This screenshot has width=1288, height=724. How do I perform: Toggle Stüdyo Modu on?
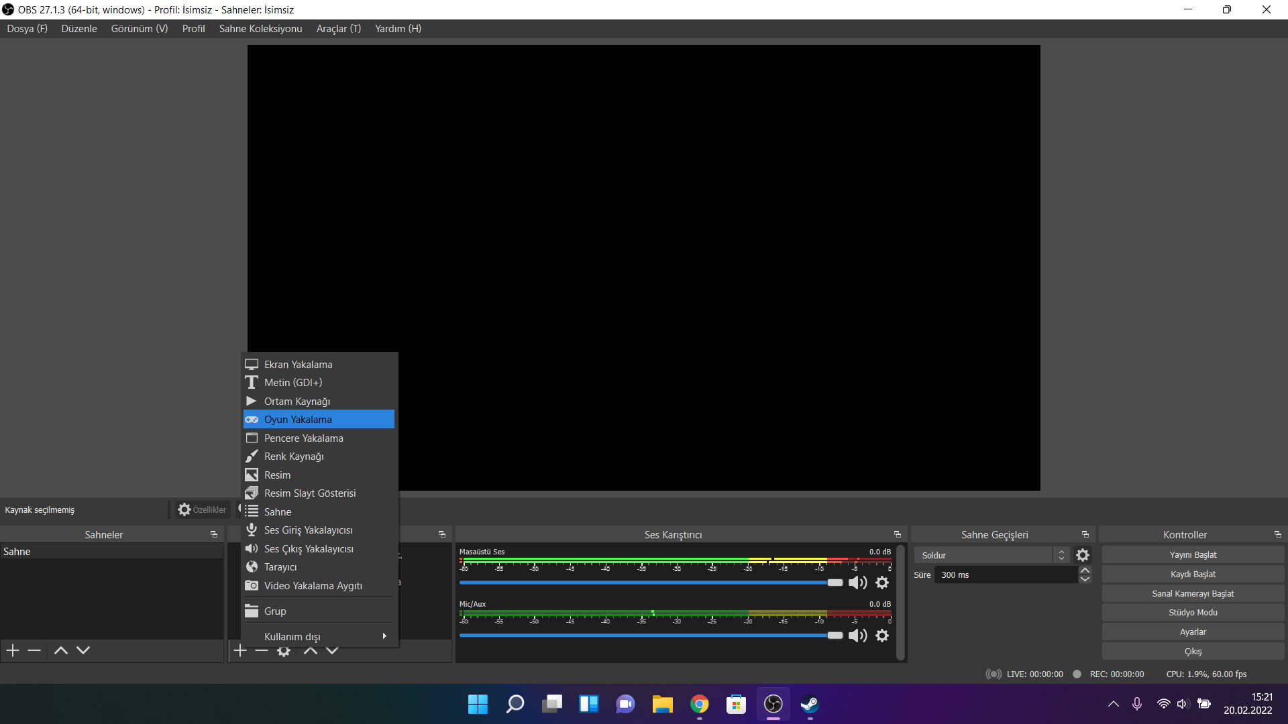click(x=1193, y=613)
